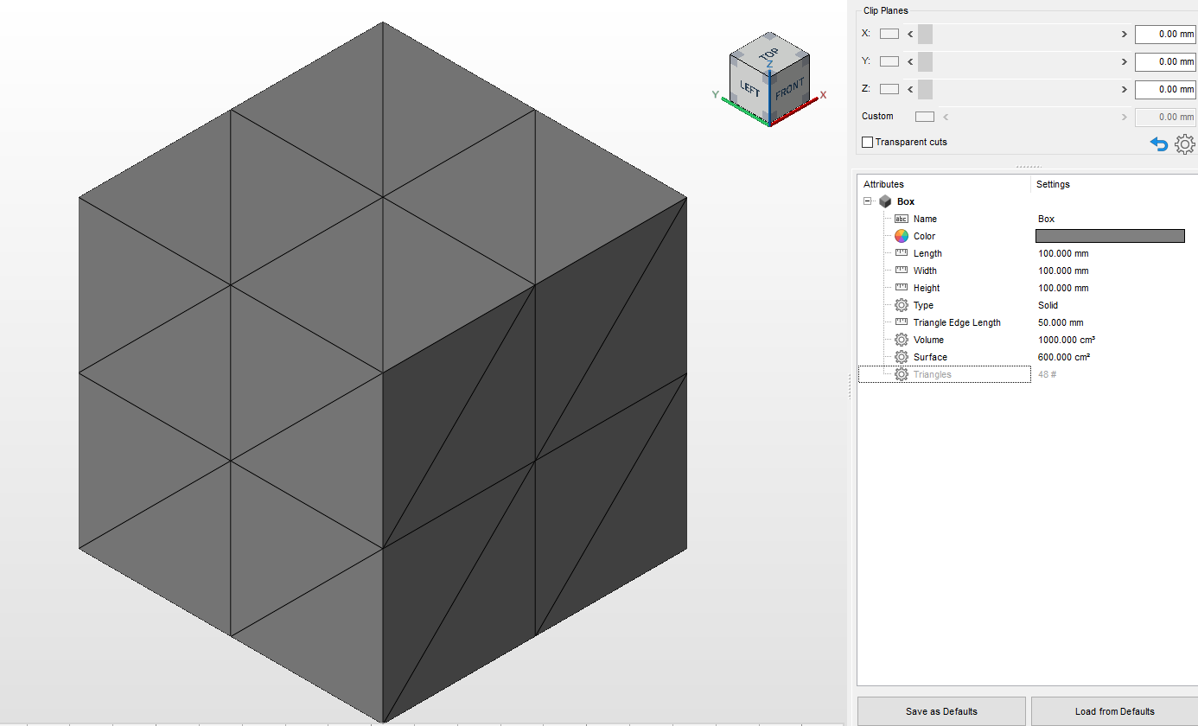Click the Z clip plane value field

coord(1164,89)
